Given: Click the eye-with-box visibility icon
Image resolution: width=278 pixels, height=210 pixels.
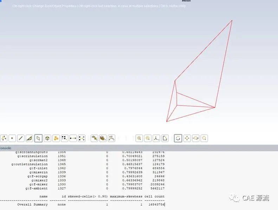Looking at the screenshot, I should pyautogui.click(x=94, y=138).
